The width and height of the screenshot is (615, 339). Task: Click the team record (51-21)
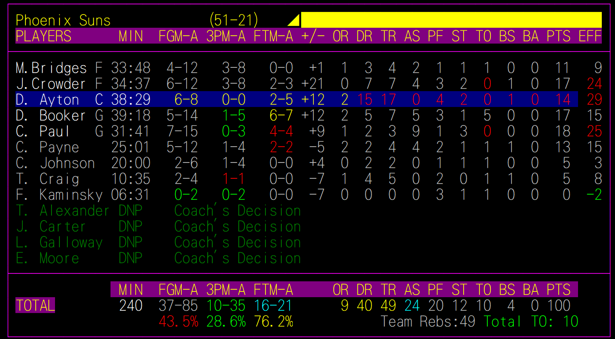tap(234, 20)
